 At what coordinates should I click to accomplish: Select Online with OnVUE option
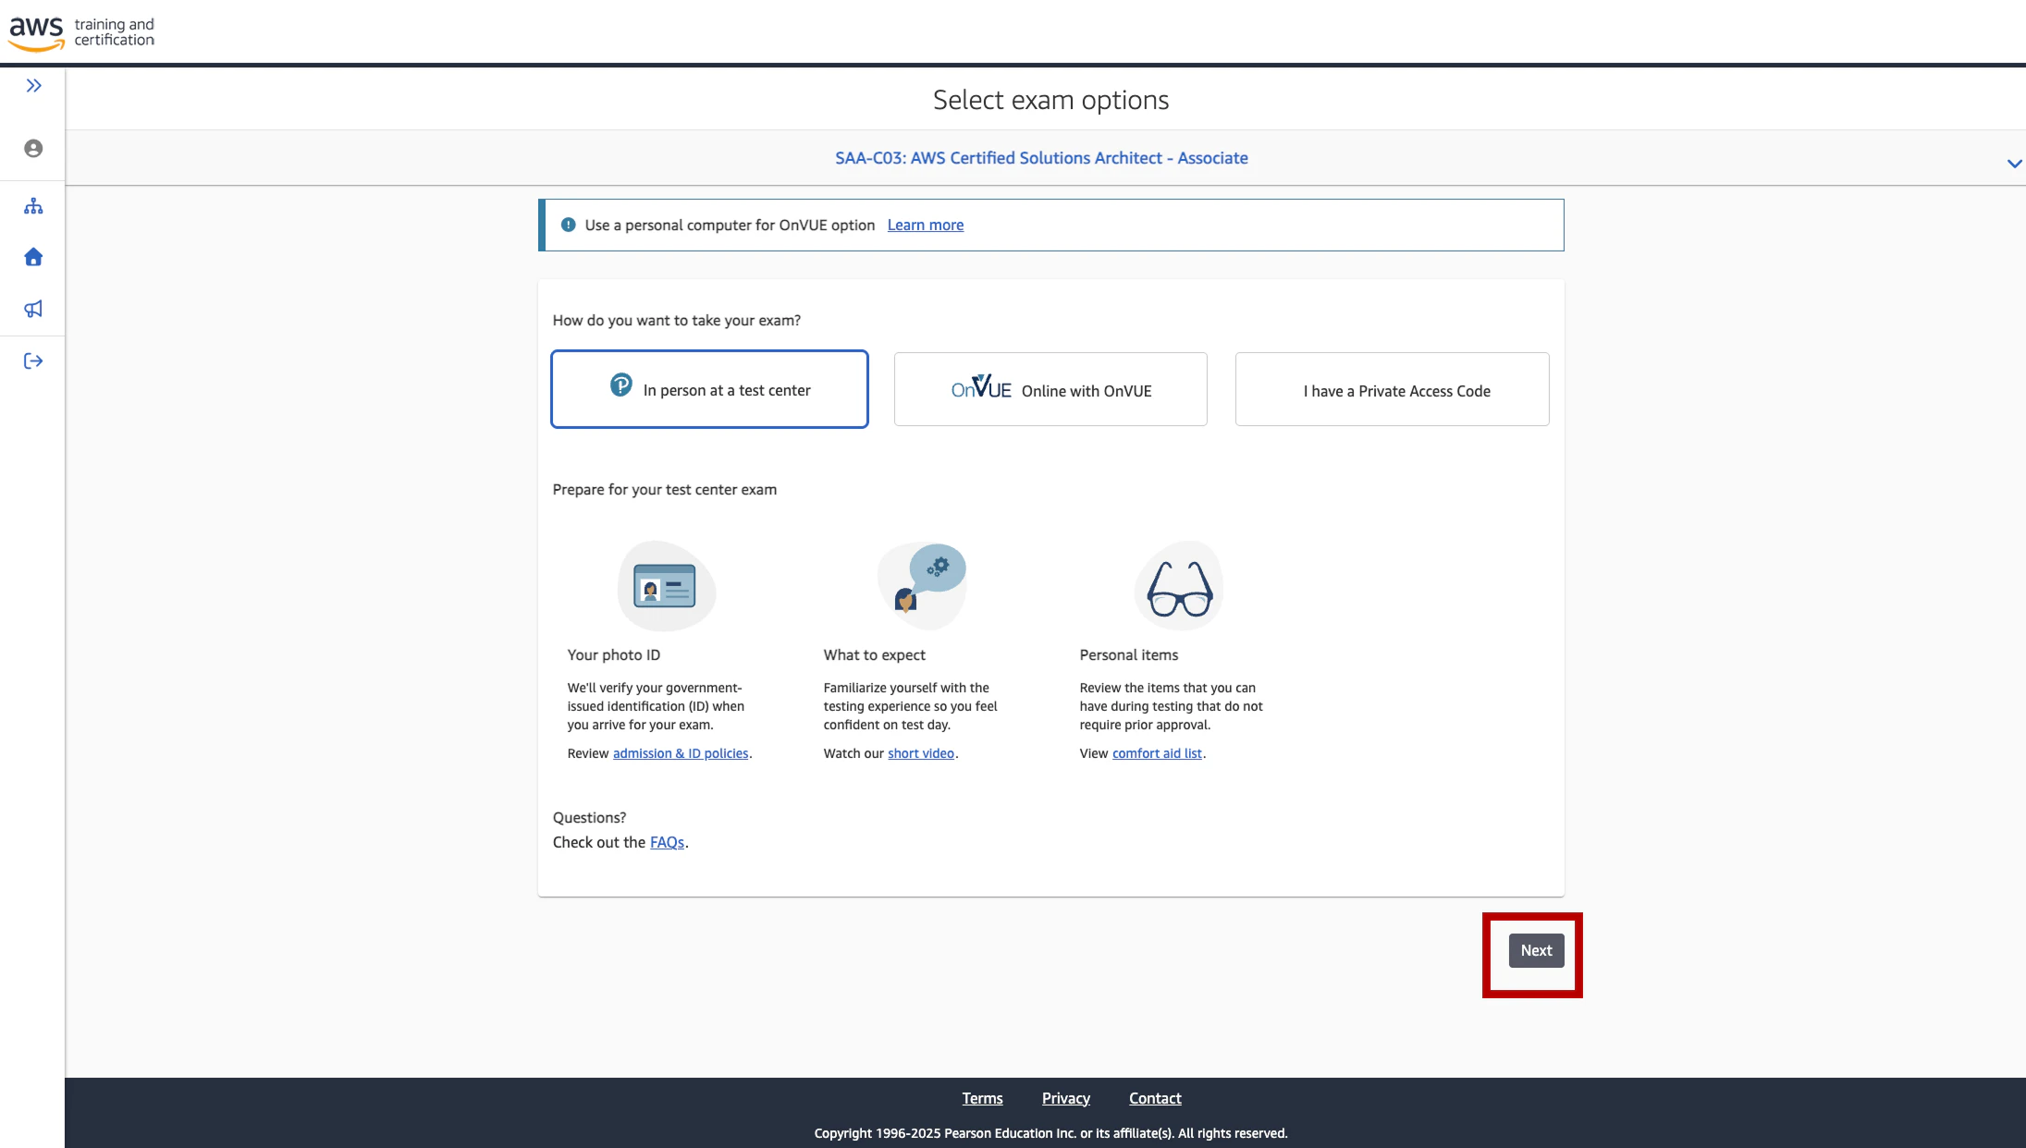pos(1050,389)
